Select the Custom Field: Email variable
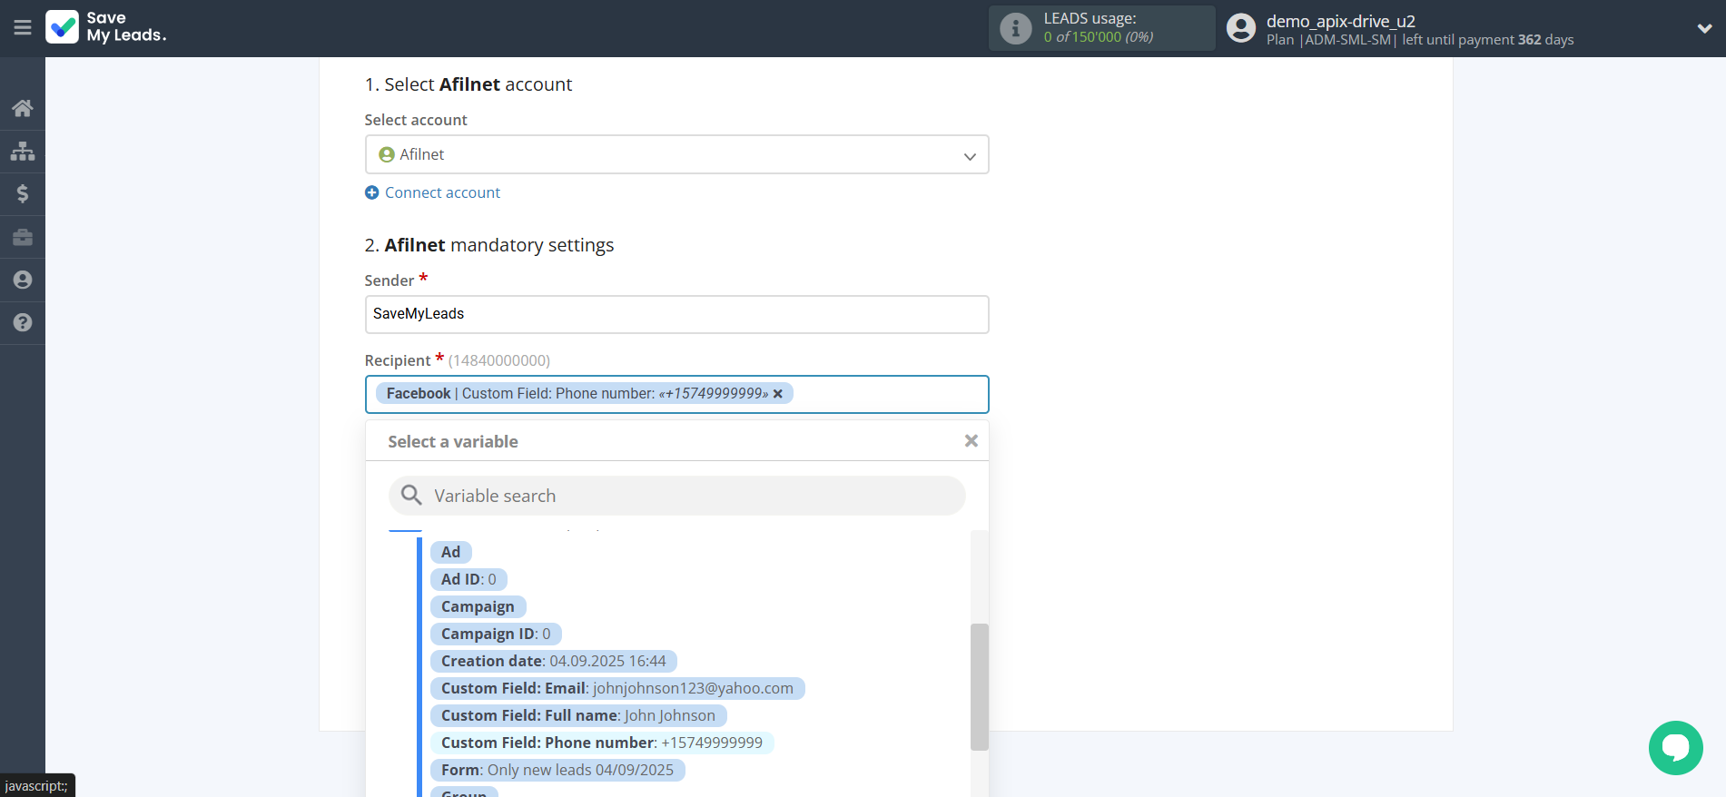 tap(616, 688)
